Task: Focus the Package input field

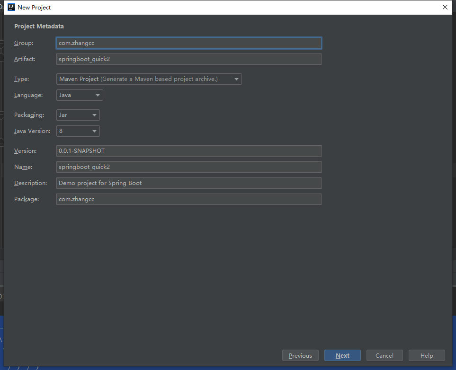Action: [189, 199]
